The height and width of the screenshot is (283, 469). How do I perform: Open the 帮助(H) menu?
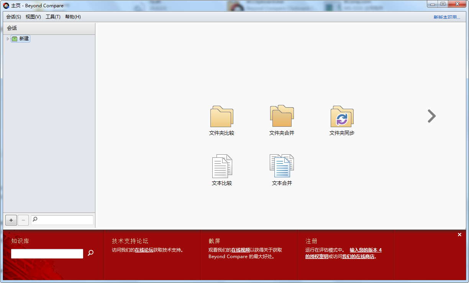pyautogui.click(x=73, y=17)
